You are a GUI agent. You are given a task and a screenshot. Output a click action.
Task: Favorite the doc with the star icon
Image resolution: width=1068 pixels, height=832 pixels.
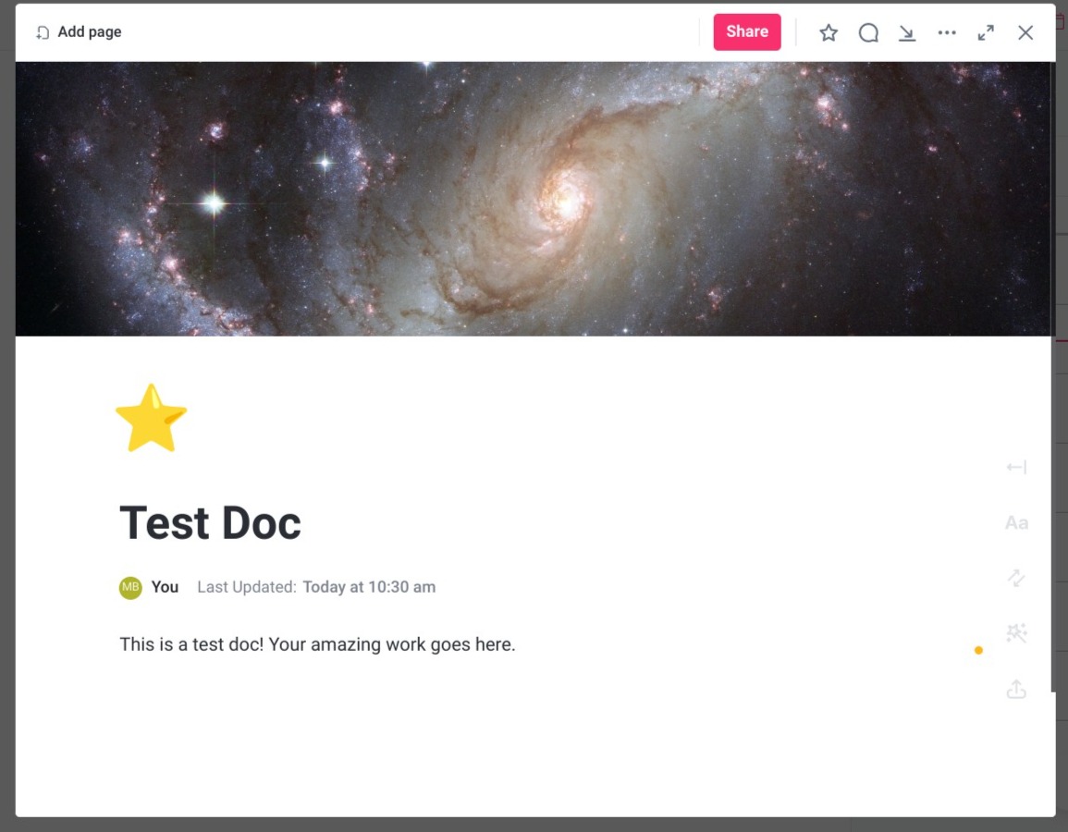click(x=829, y=32)
